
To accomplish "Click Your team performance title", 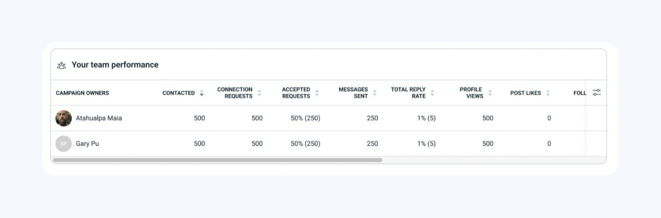I will (x=115, y=65).
